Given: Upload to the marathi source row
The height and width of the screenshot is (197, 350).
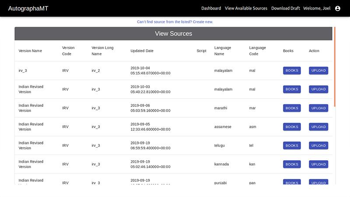Looking at the screenshot, I should coord(318,108).
